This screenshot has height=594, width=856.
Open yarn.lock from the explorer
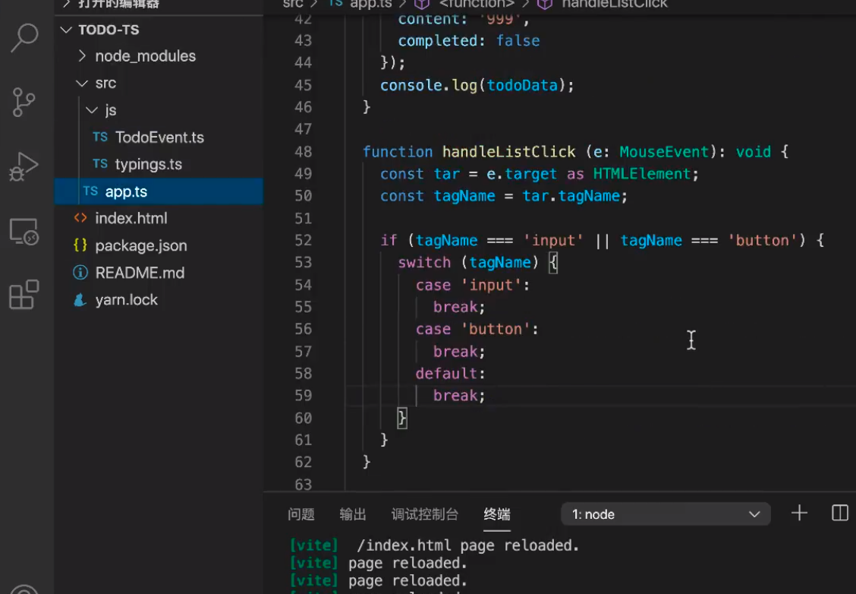click(x=126, y=300)
